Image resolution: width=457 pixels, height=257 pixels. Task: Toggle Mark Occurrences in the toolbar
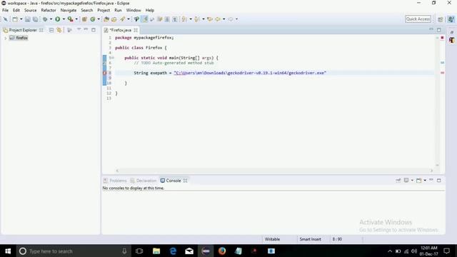[x=144, y=19]
